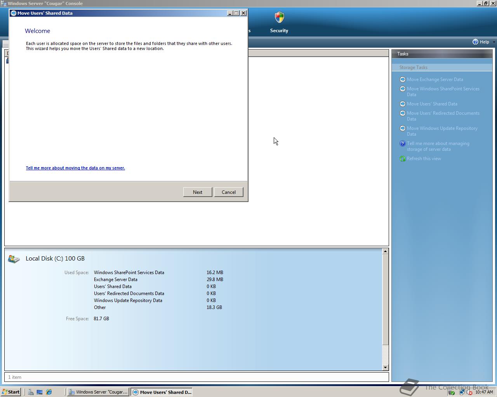Switch to Windows Server Cougar taskbar button
The image size is (497, 397).
pyautogui.click(x=98, y=392)
